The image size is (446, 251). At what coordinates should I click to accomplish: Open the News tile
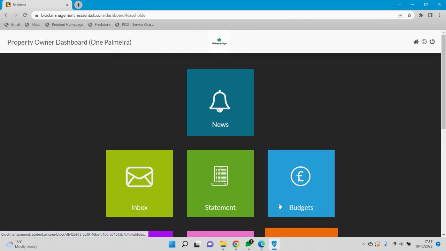tap(220, 102)
